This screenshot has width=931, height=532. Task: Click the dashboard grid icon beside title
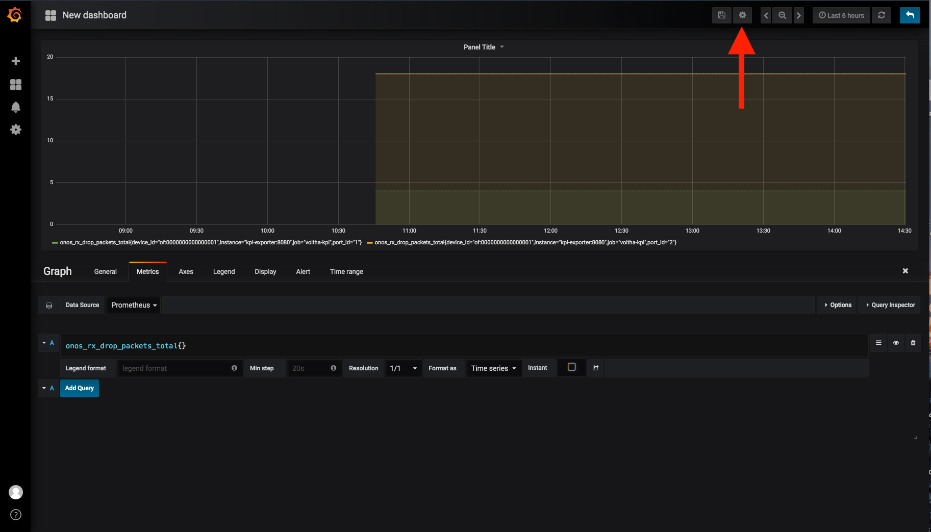click(x=51, y=16)
